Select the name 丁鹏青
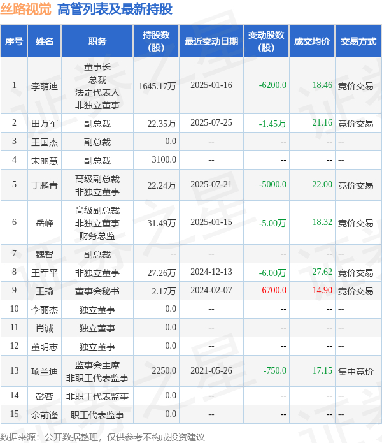382x443 pixels. pyautogui.click(x=45, y=185)
